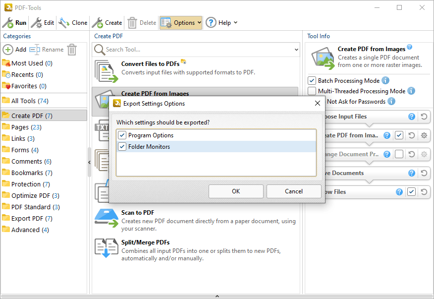Select Comments (6) category
434x299 pixels.
coord(27,161)
